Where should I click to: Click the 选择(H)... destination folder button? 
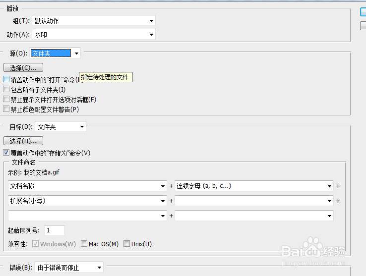point(23,141)
